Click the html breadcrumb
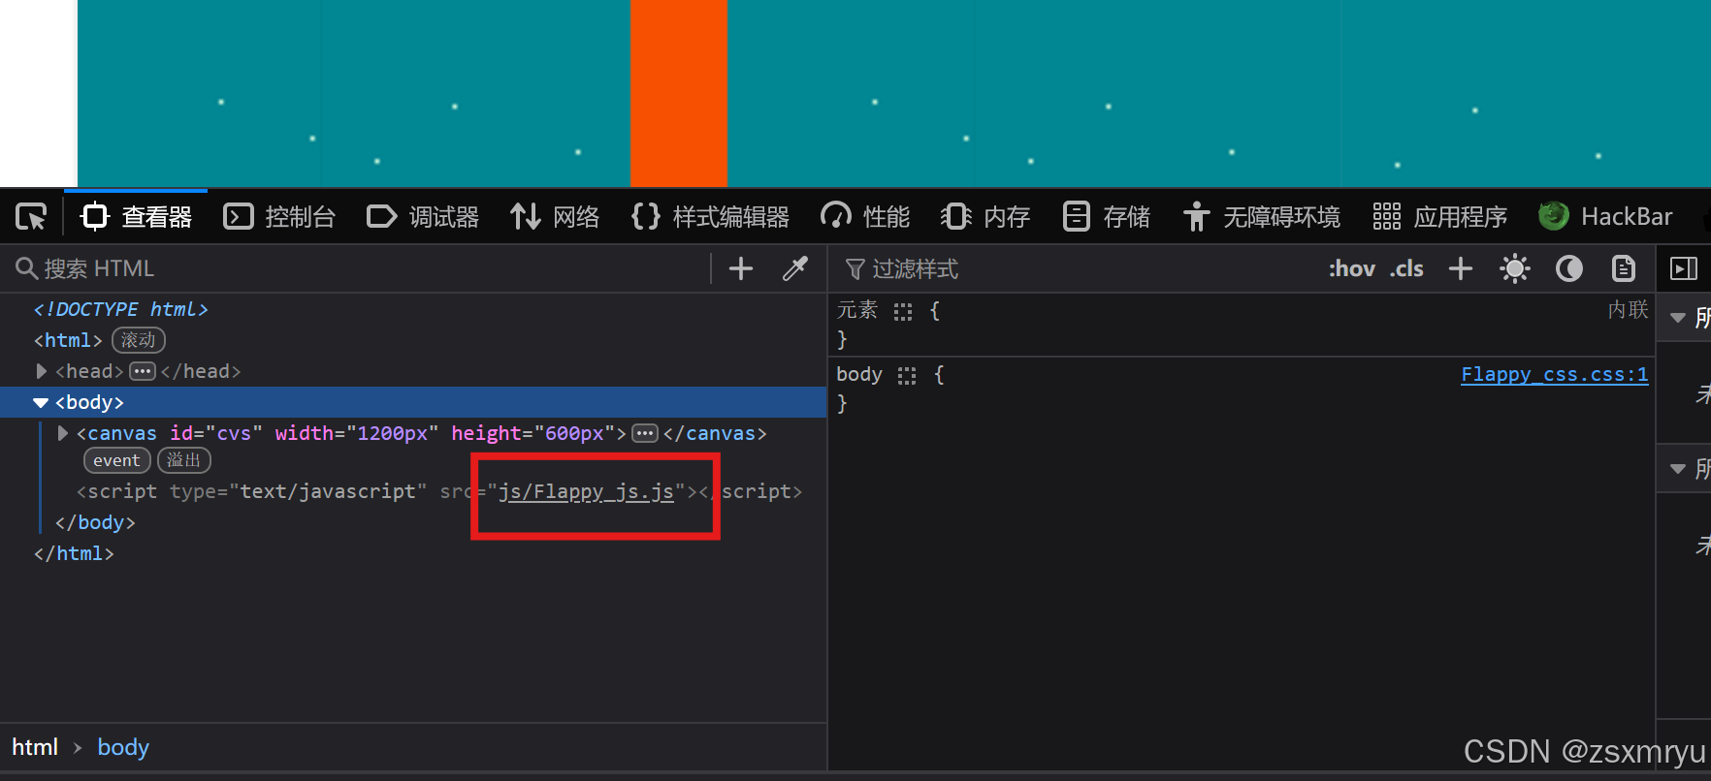The image size is (1711, 781). point(35,747)
